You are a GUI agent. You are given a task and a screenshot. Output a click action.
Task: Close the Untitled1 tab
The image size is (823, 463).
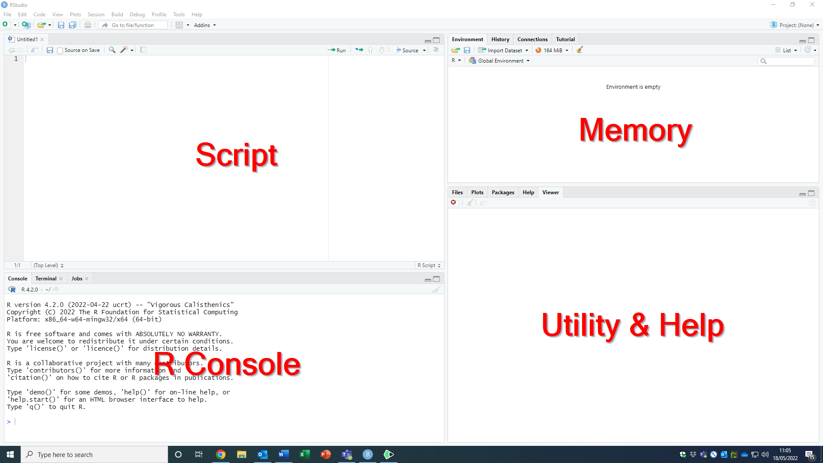pos(42,39)
